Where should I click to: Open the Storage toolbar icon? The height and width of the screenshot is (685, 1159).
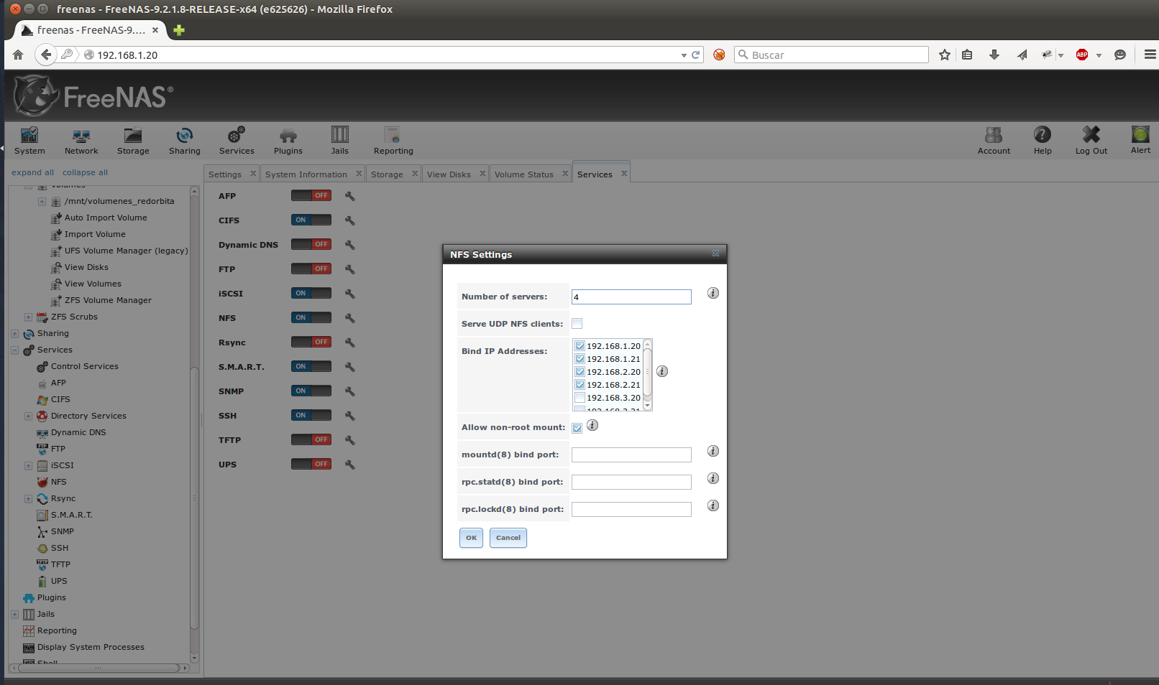tap(133, 140)
